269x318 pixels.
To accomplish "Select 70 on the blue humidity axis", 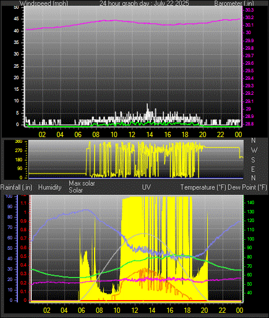I will tap(10, 228).
